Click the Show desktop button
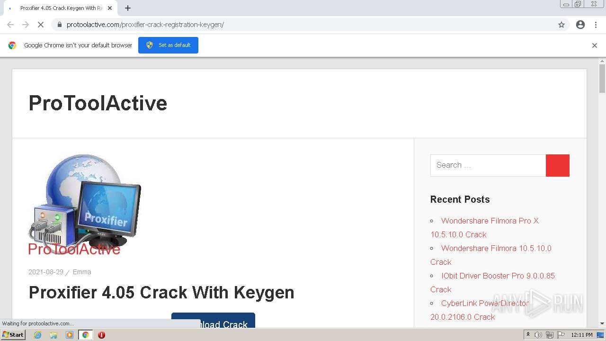606x341 pixels. click(601, 335)
